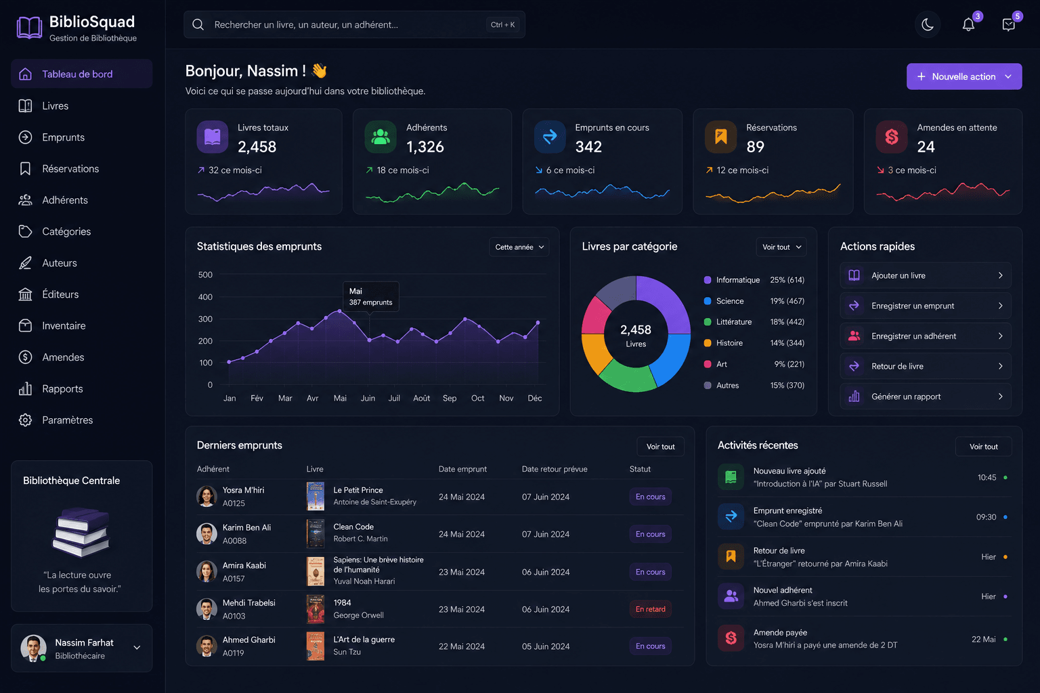Expand the Ajouter un livre chevron
1040x693 pixels.
[x=1000, y=275]
